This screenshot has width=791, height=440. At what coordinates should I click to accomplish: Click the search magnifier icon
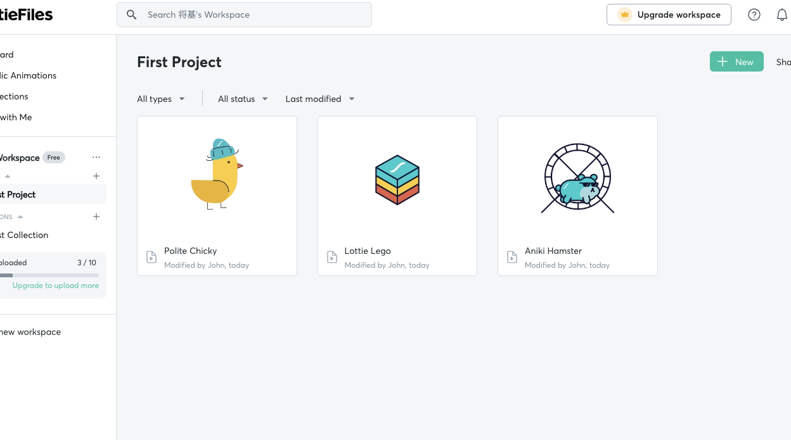click(132, 15)
